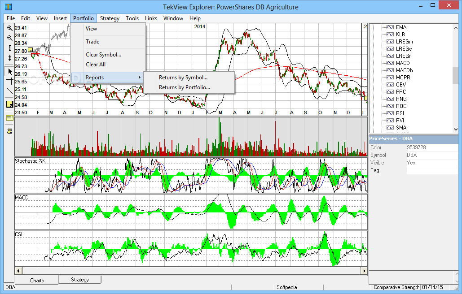
Task: Click the EMA indicator icon
Action: point(390,27)
